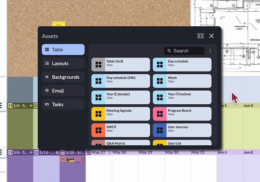Click the Day schedule table icon
Screen dimensions: 260x182
click(160, 64)
